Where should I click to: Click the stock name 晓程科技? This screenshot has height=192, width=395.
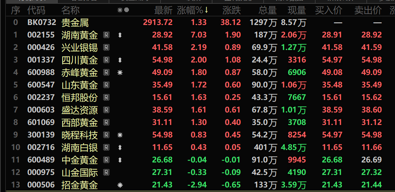pos(80,135)
